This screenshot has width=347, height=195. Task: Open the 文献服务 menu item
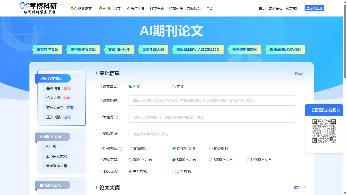click(194, 8)
